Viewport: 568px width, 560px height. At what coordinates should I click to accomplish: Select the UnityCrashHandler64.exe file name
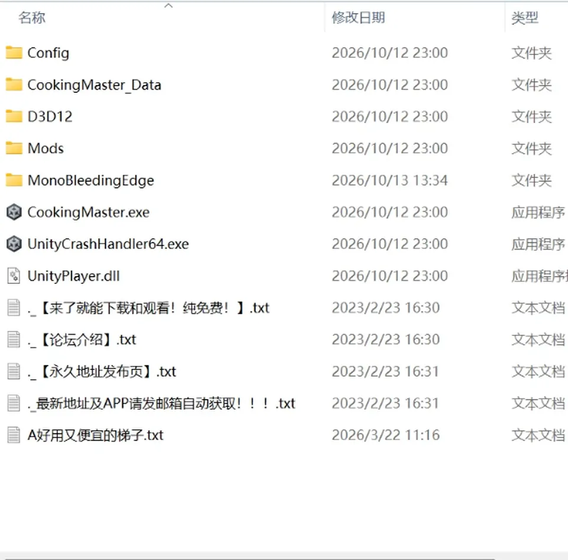[108, 244]
